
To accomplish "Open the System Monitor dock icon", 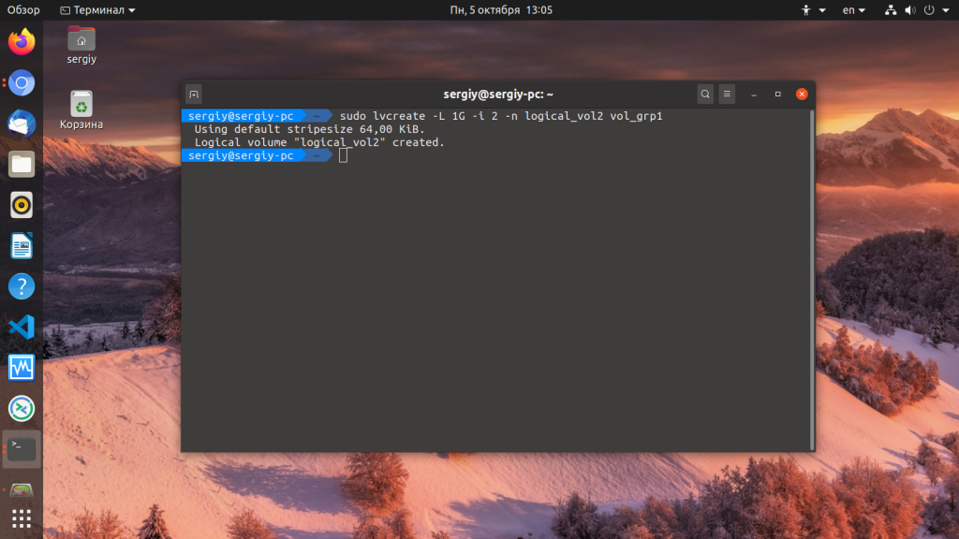I will pyautogui.click(x=22, y=368).
